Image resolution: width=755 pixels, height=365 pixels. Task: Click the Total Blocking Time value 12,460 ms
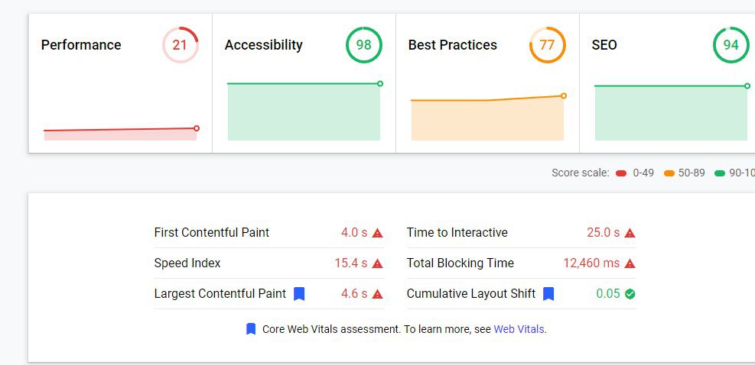591,263
